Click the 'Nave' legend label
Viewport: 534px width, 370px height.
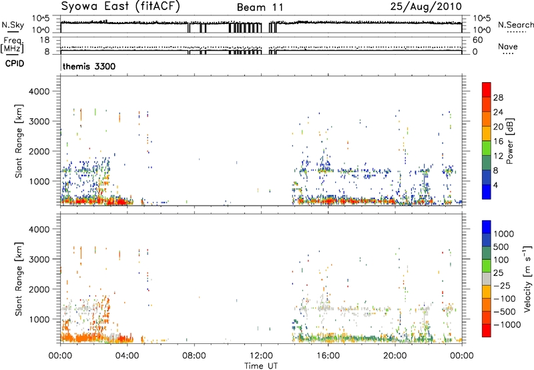(x=508, y=46)
